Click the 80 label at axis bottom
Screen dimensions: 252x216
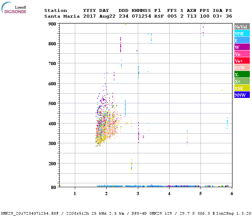point(54,188)
